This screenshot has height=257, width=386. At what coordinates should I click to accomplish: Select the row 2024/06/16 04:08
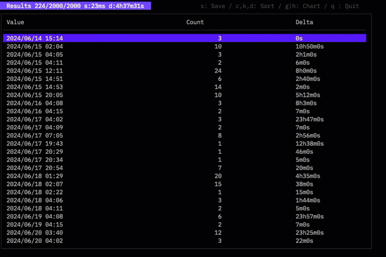click(185, 103)
